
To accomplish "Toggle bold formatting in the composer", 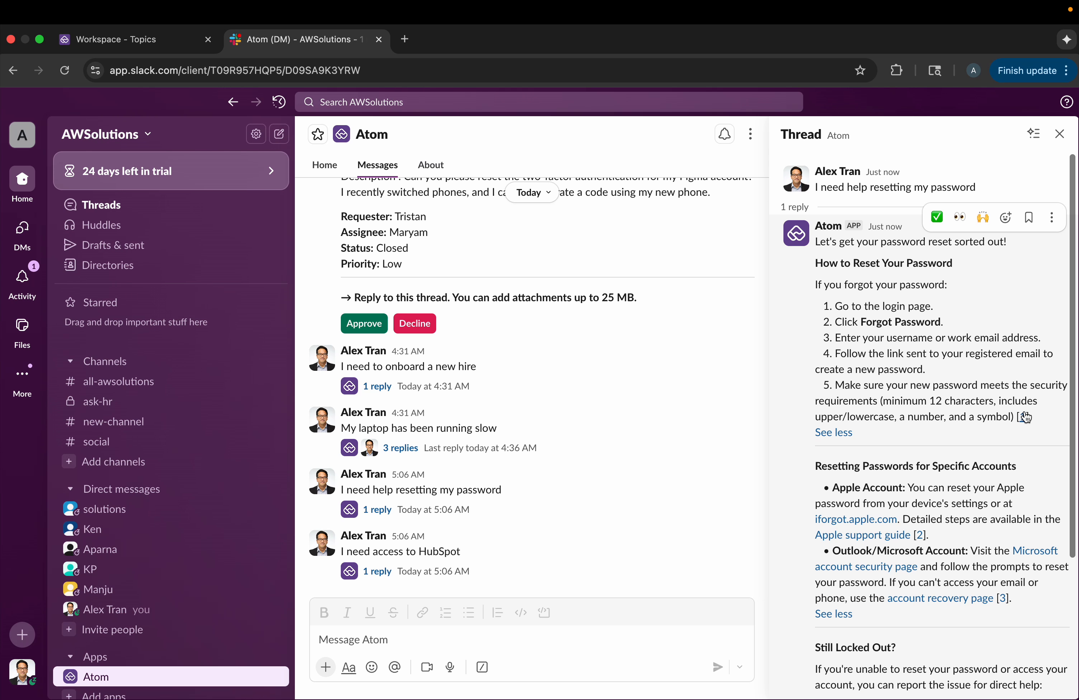I will point(324,612).
